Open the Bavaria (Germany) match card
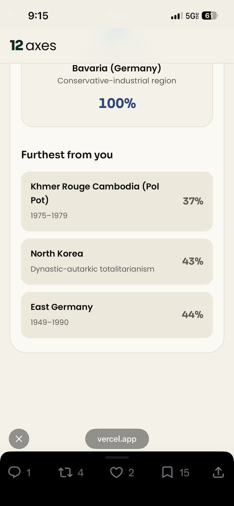This screenshot has width=234, height=506. 117,94
